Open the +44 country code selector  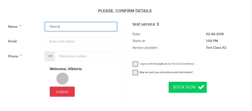tap(50, 56)
